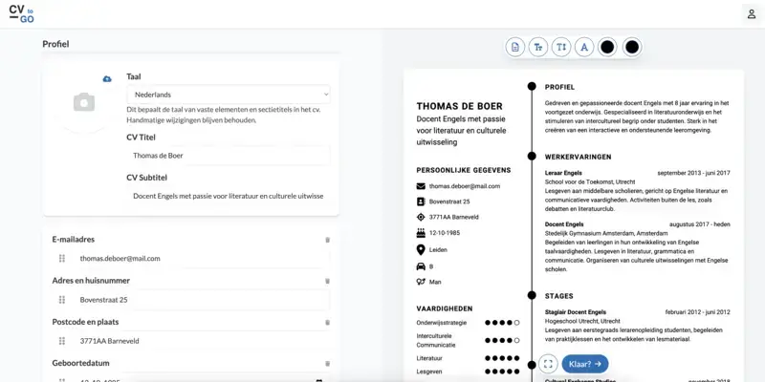Click the font size (Tt) toolbar icon
The image size is (765, 382).
coord(538,47)
